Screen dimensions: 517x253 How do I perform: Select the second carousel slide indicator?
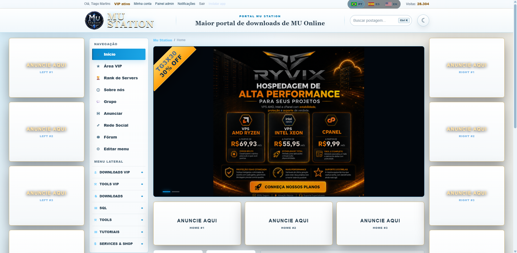tap(176, 192)
